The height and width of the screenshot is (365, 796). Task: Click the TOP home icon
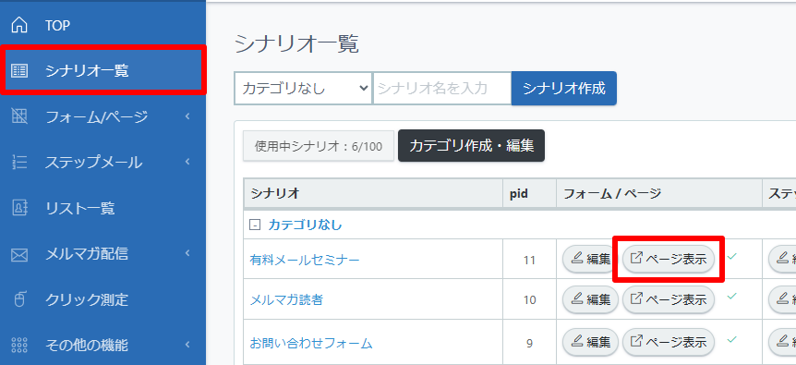[x=19, y=25]
